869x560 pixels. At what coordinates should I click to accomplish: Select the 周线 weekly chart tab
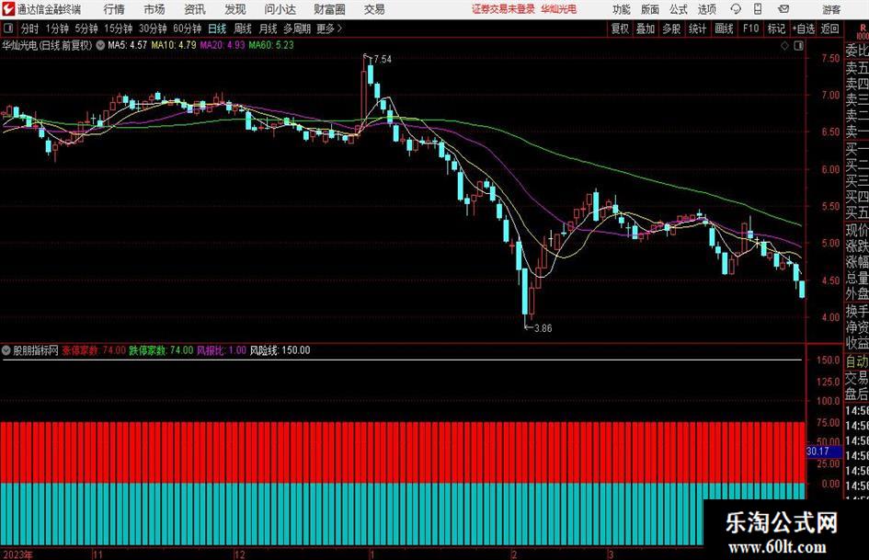point(243,29)
